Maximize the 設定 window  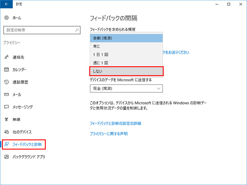(229, 4)
